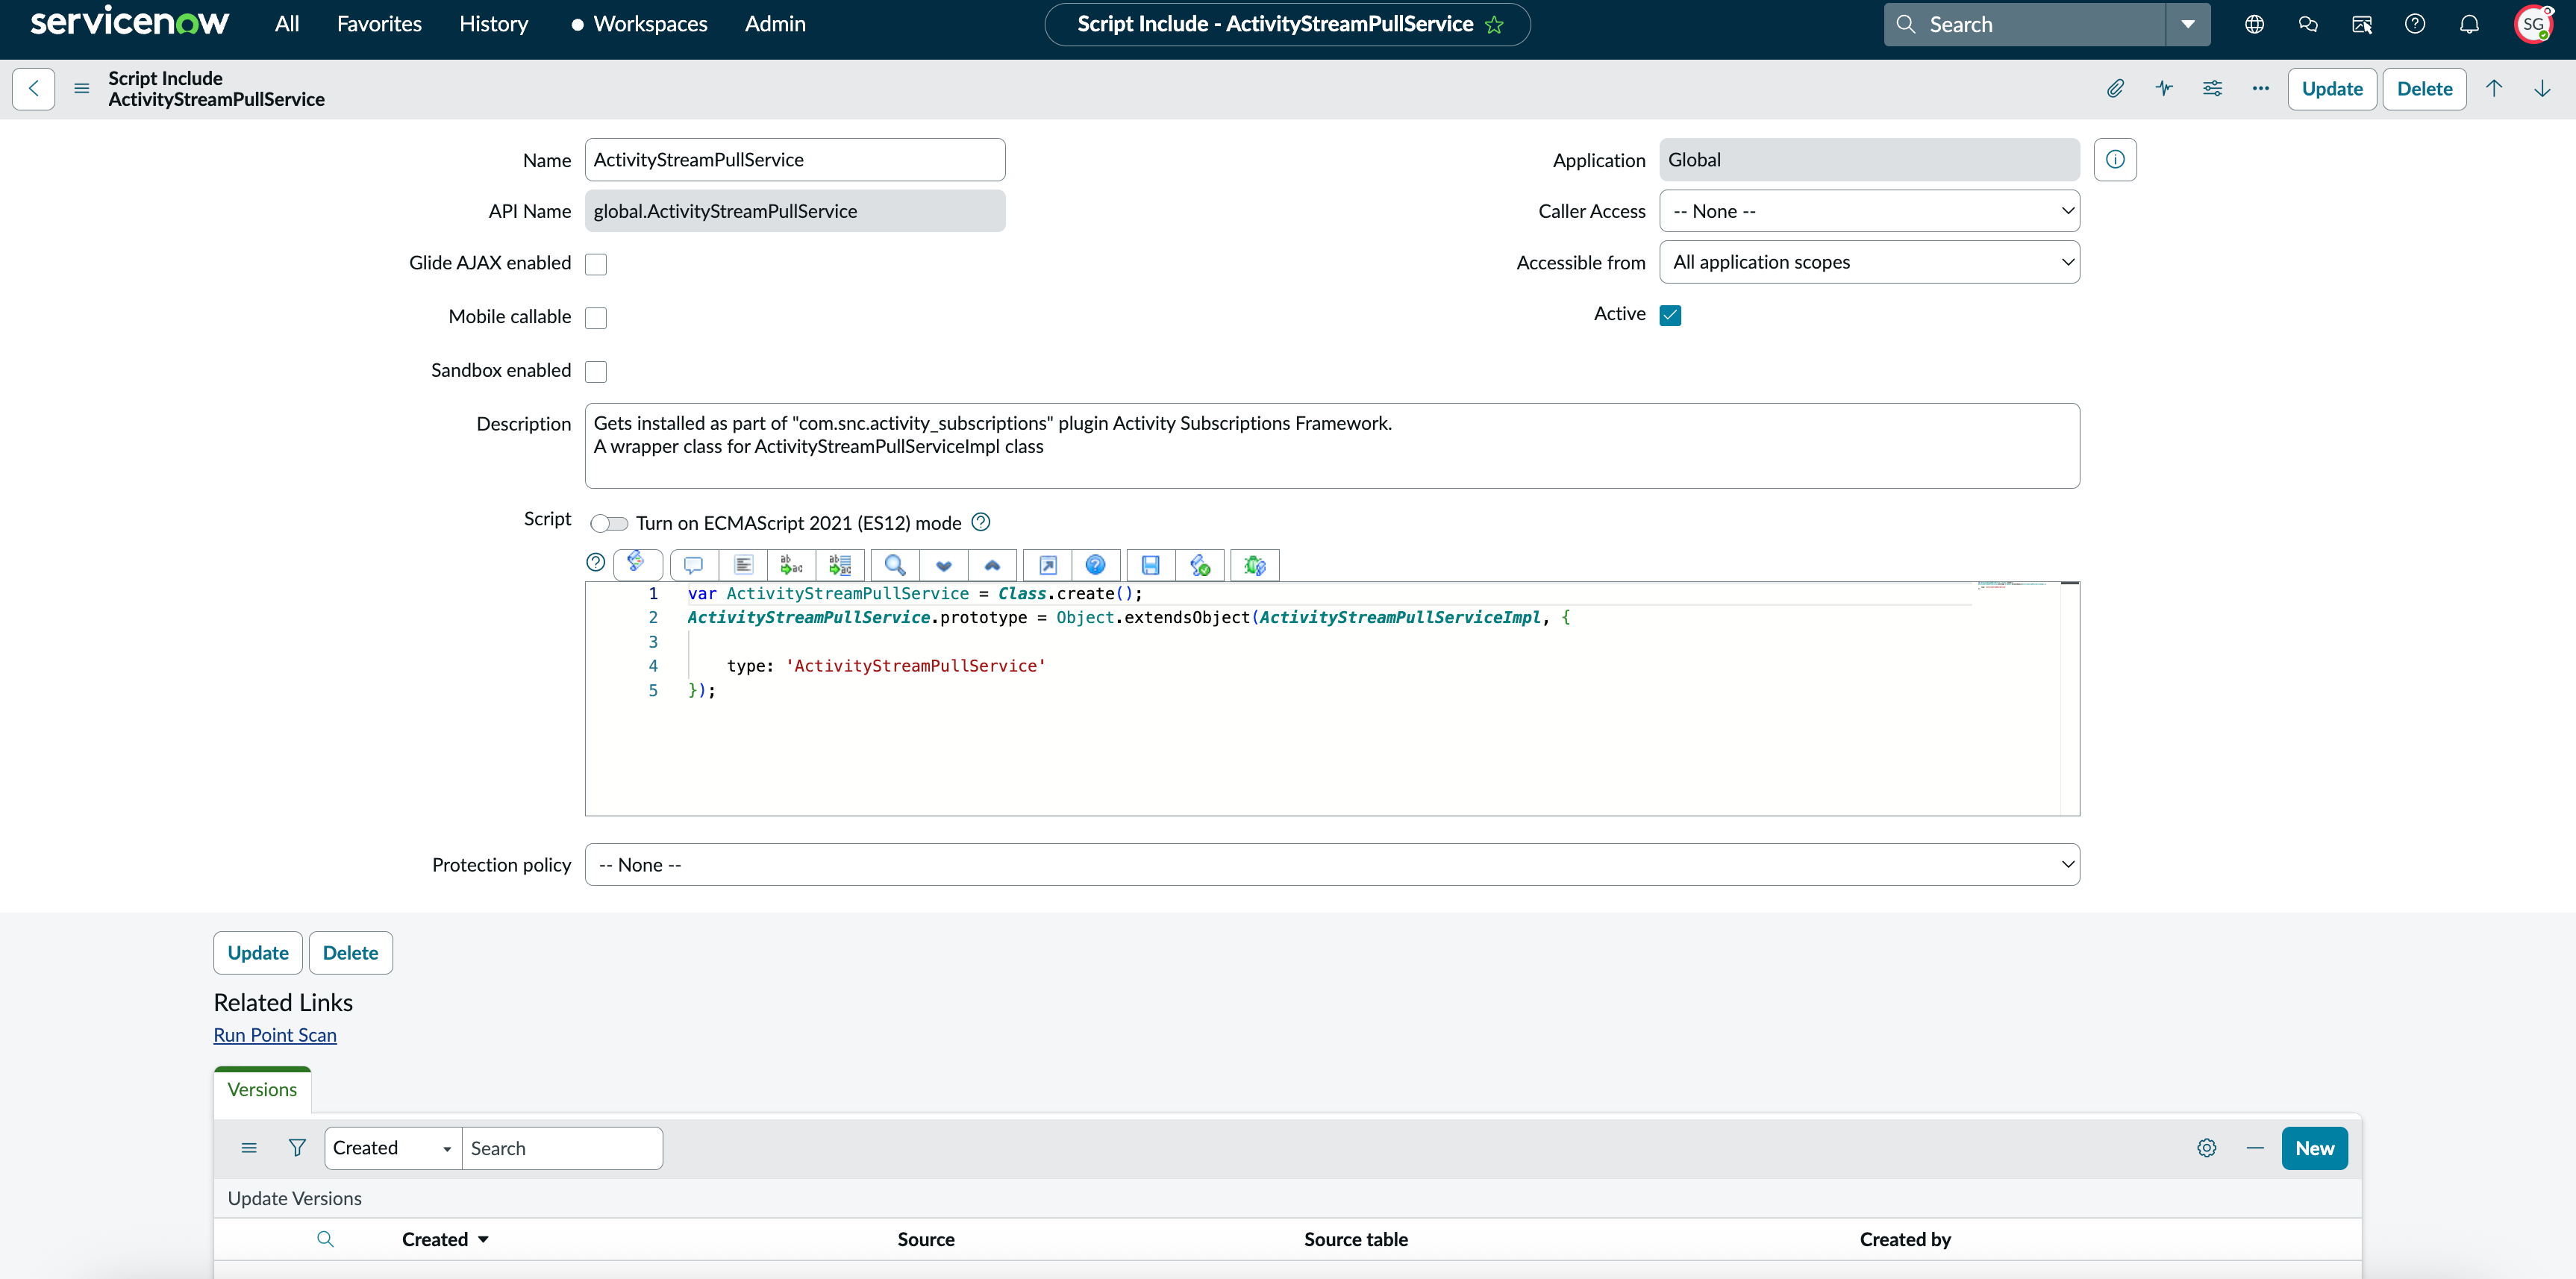Click the find previous up-chevron button
The width and height of the screenshot is (2576, 1279).
992,566
